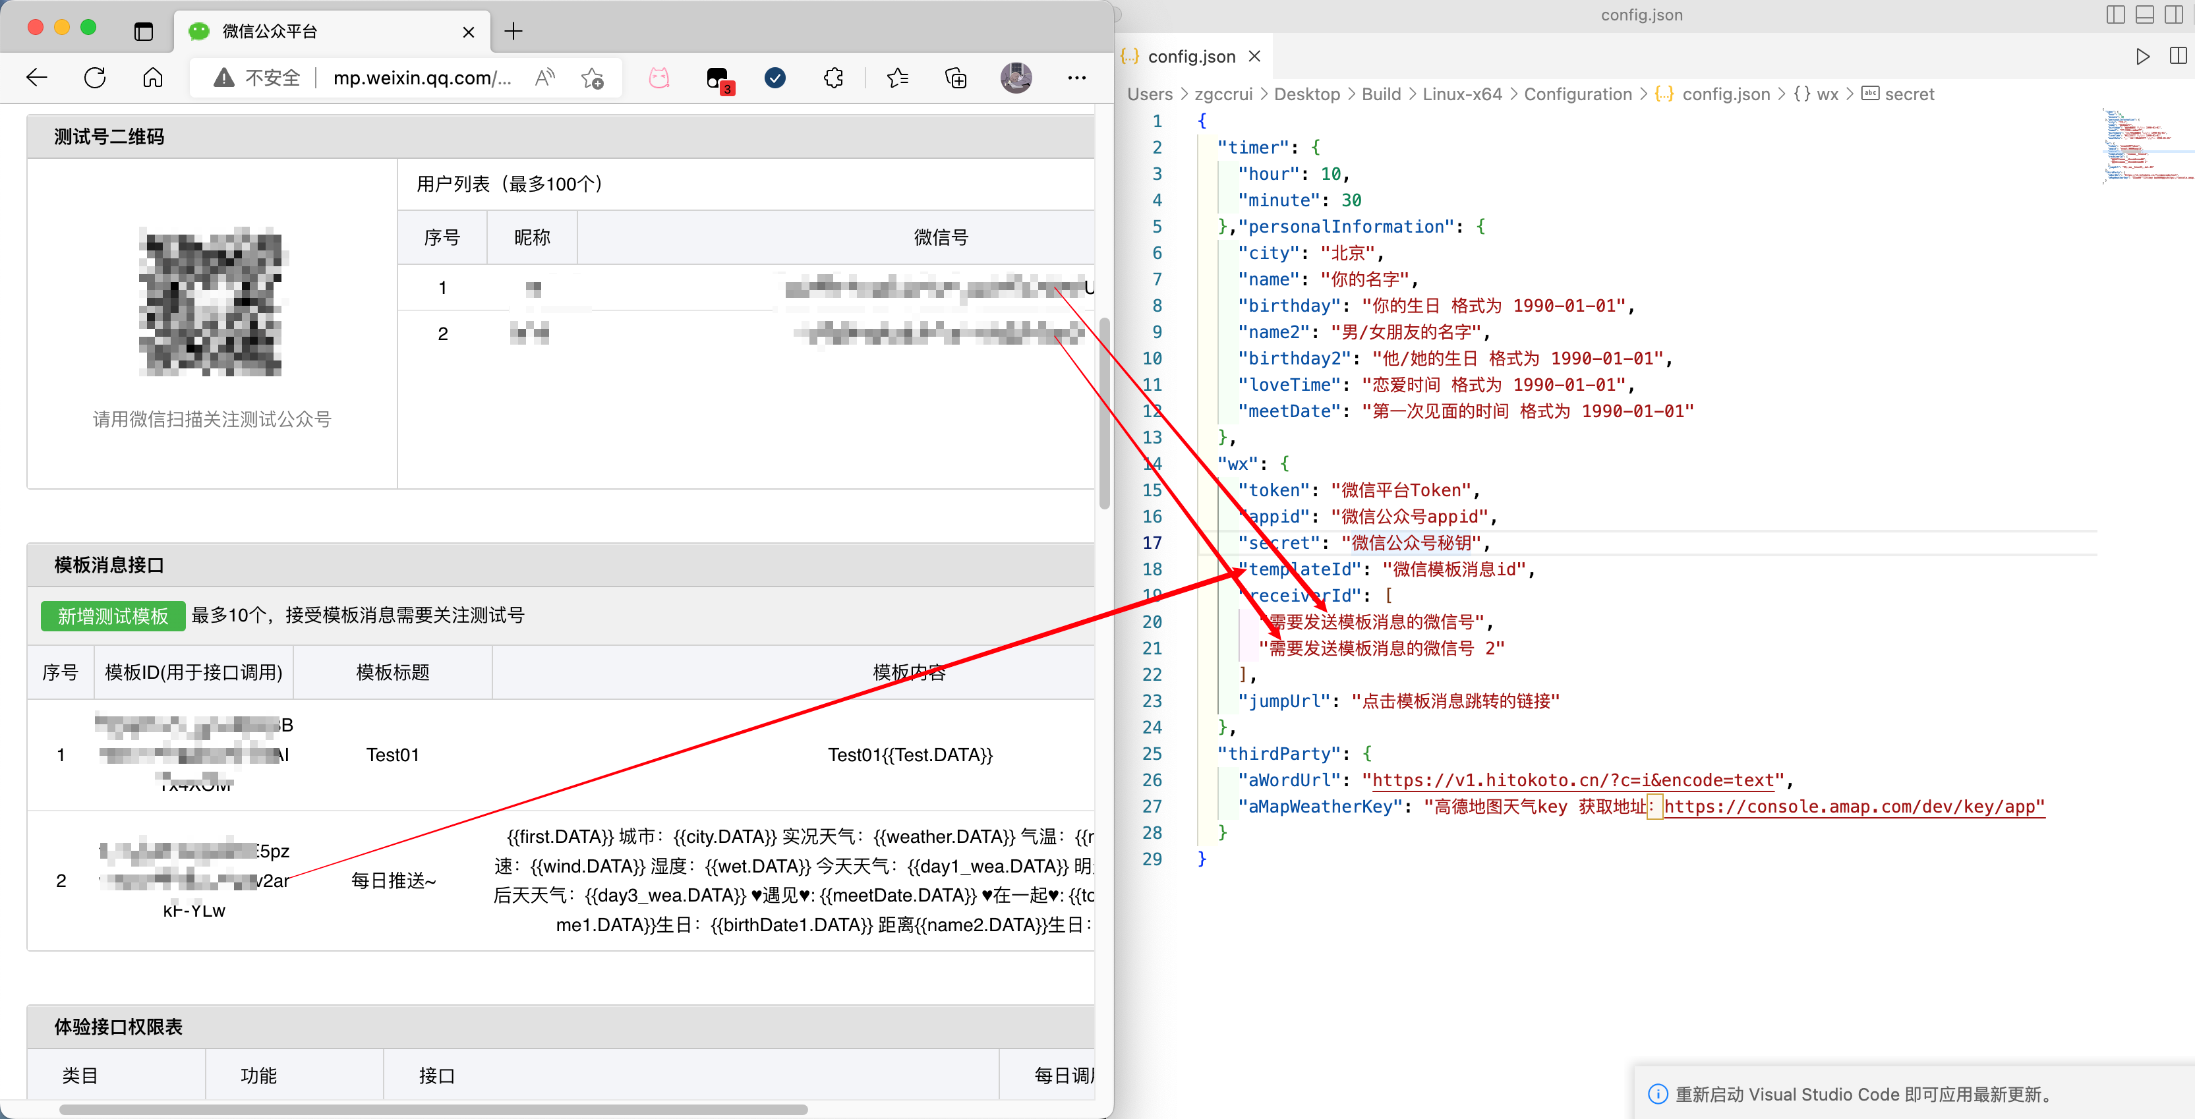
Task: Click the 模板ID(用于接口调用) column header
Action: click(193, 673)
